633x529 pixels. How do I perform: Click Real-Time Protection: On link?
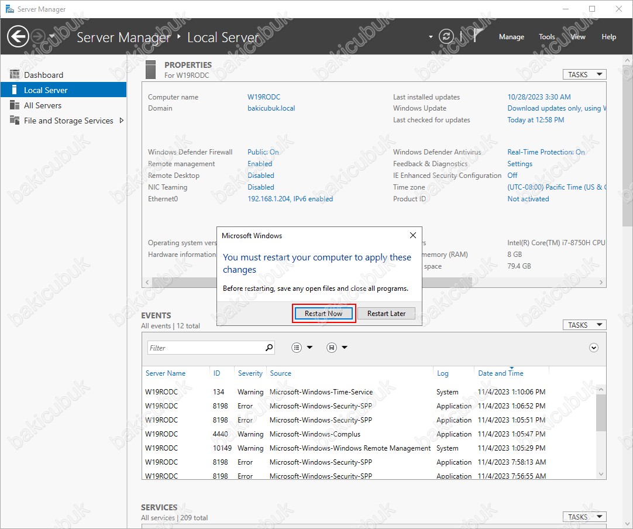(546, 152)
